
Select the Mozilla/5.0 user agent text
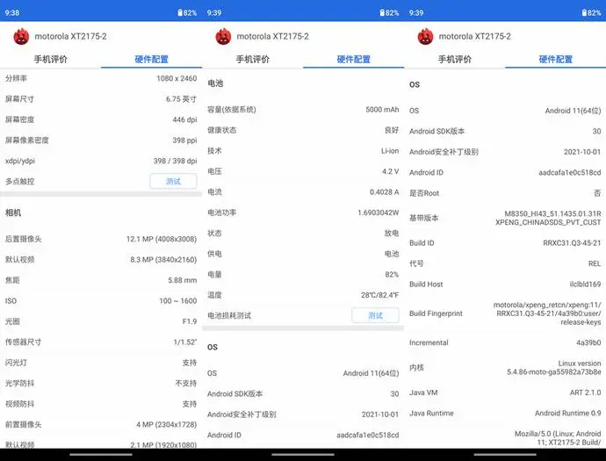tap(558, 438)
